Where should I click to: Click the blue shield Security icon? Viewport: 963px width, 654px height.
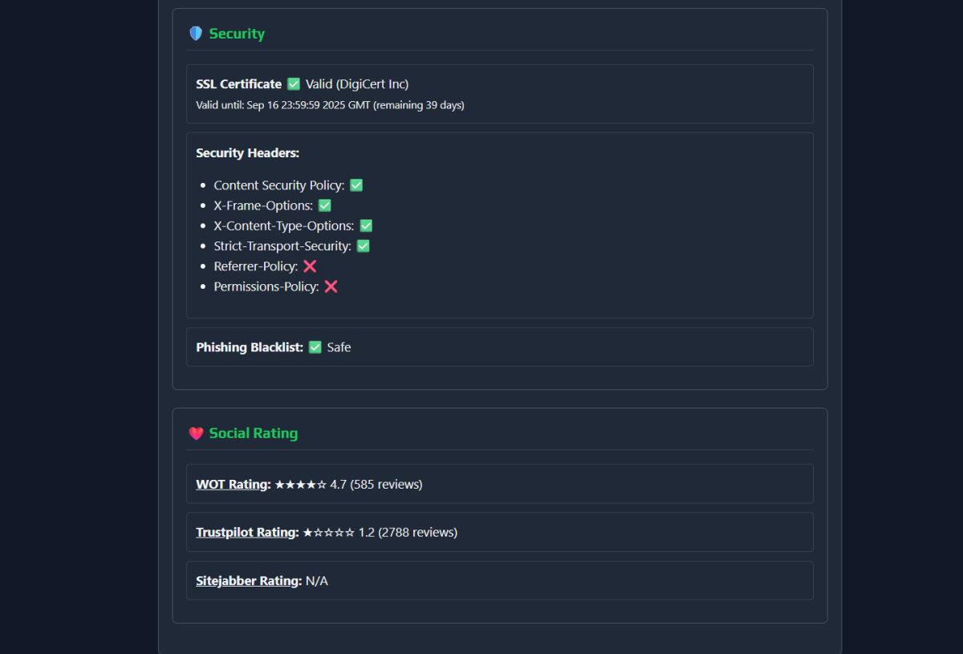[196, 34]
